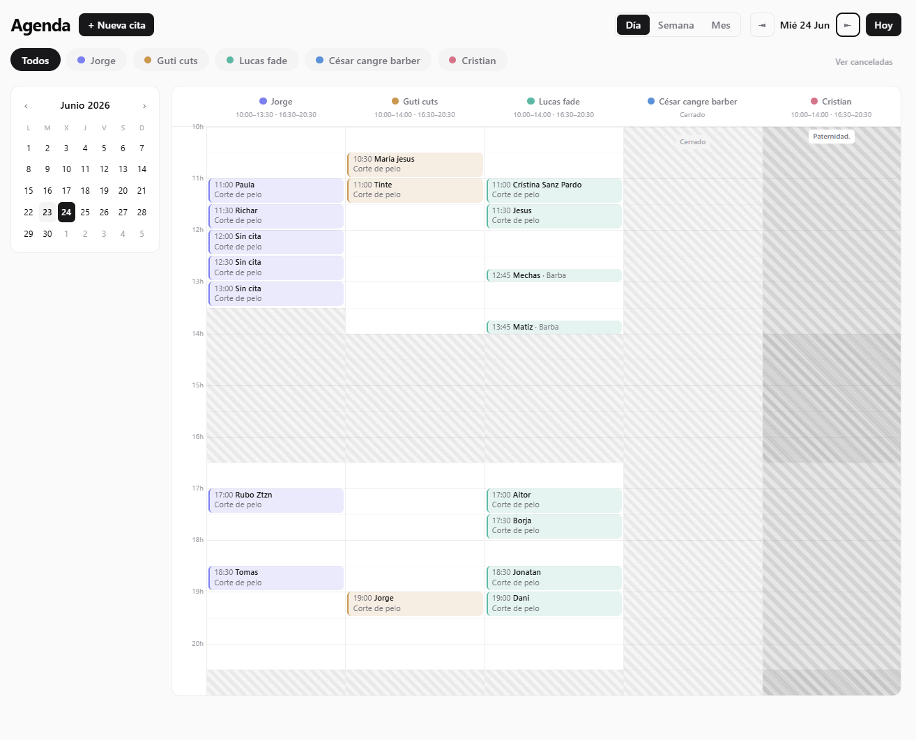Filter agenda by César cangre barber

coord(367,60)
